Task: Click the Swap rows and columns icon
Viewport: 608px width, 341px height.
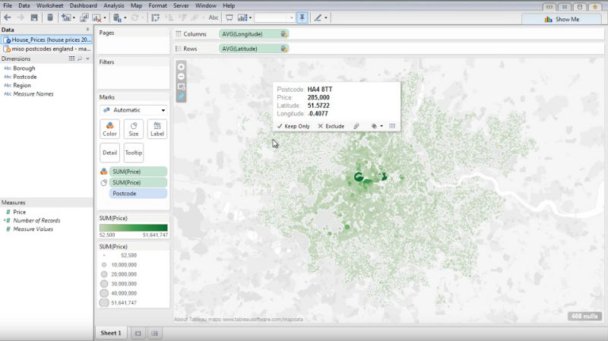Action: pos(156,17)
